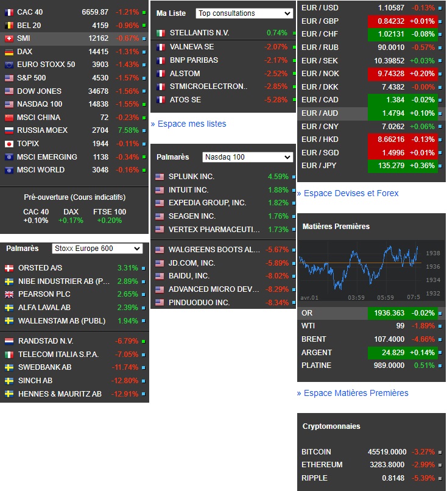Click the US flag beside SPLUNK INC.
The height and width of the screenshot is (491, 447).
(160, 177)
